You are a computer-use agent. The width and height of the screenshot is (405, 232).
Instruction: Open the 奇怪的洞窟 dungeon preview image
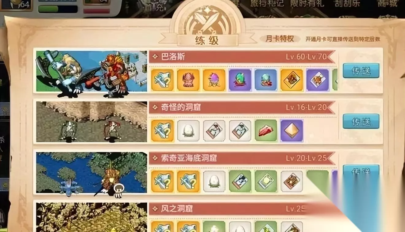[x=91, y=122]
